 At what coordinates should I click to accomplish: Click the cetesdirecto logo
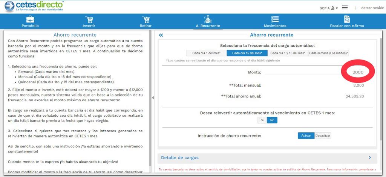34,6
